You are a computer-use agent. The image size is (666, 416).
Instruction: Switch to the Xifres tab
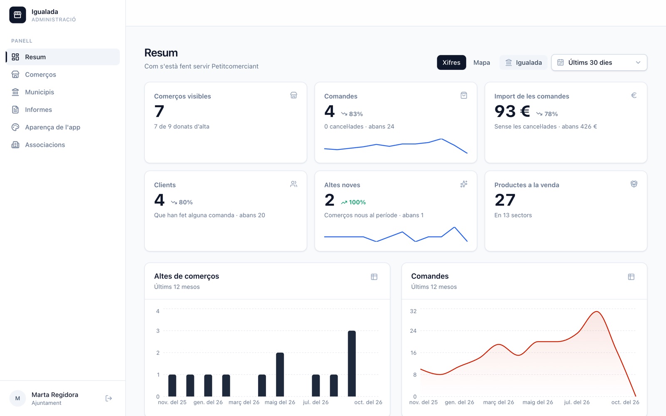(451, 62)
